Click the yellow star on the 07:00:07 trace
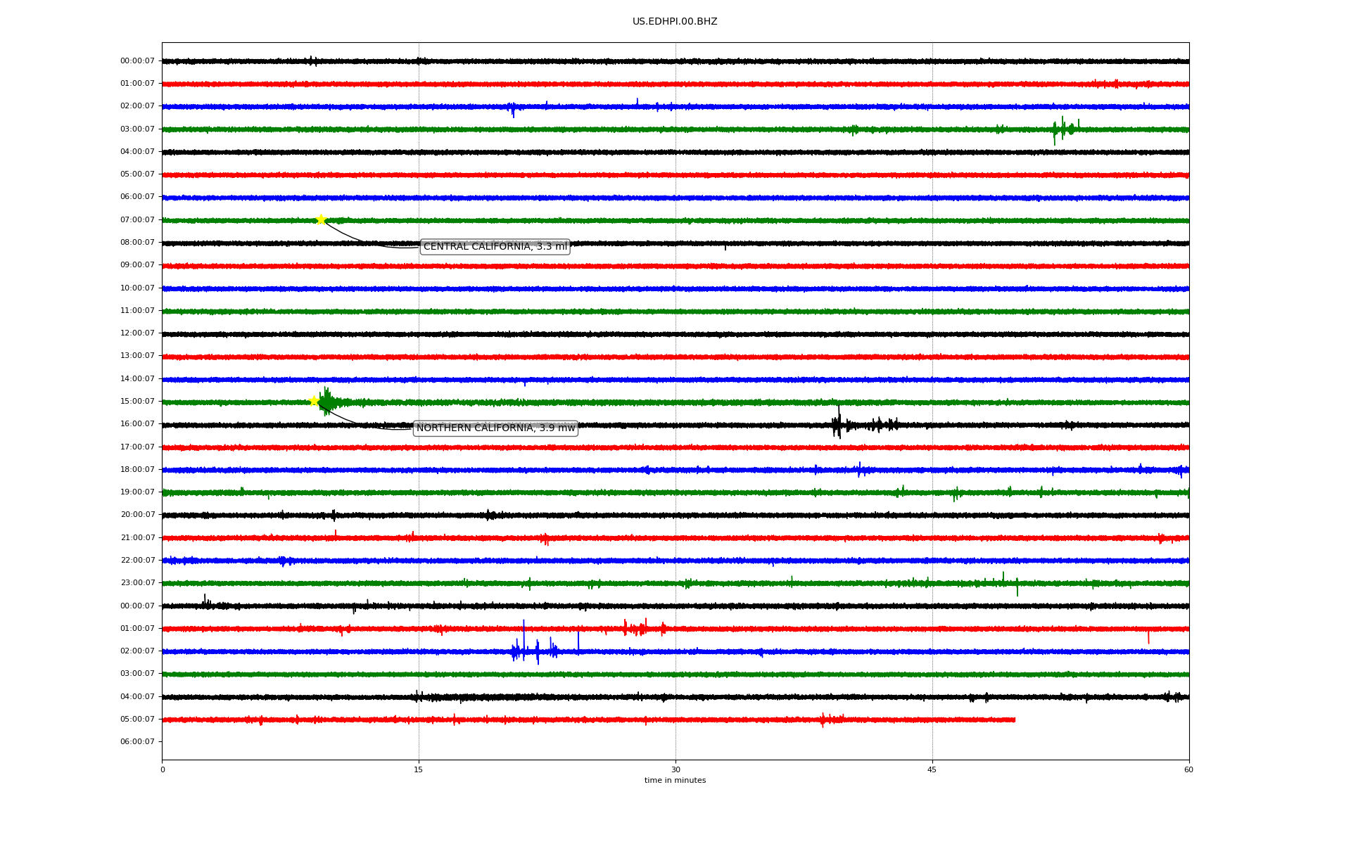The height and width of the screenshot is (844, 1351). tap(321, 219)
